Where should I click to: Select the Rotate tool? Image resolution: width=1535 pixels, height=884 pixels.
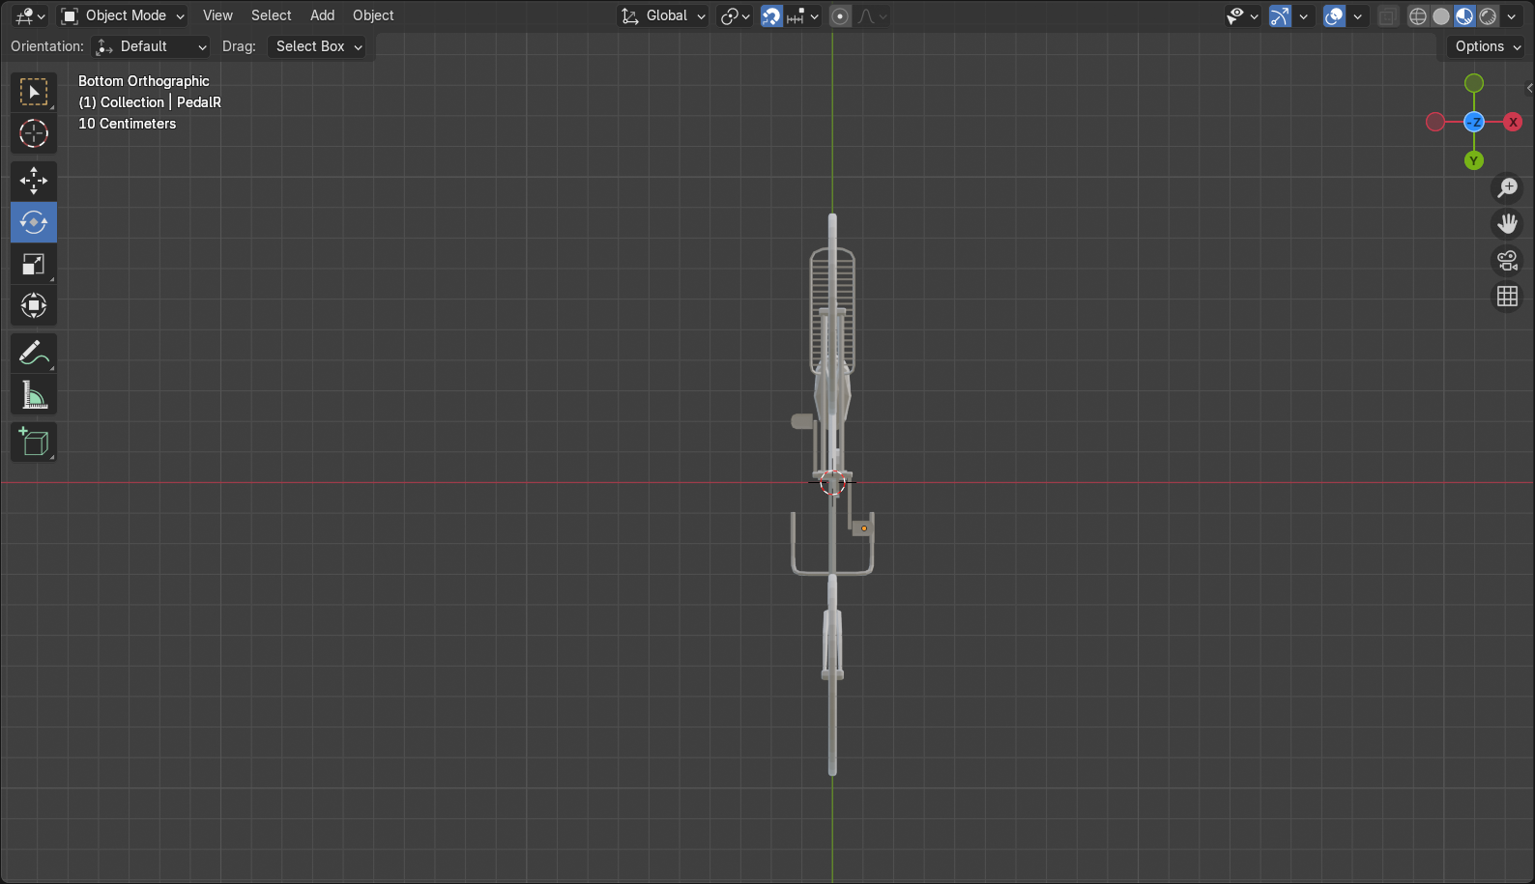pos(34,222)
